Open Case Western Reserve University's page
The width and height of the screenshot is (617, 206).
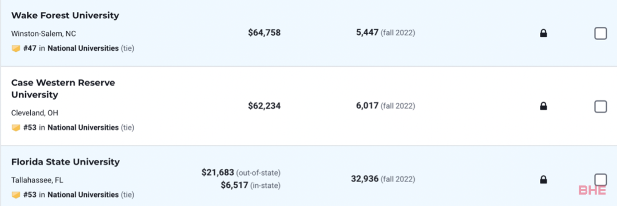click(63, 89)
